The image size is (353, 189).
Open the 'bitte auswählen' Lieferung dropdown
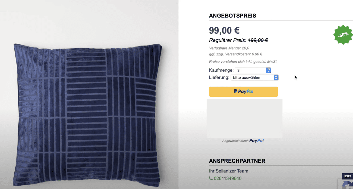click(x=254, y=78)
